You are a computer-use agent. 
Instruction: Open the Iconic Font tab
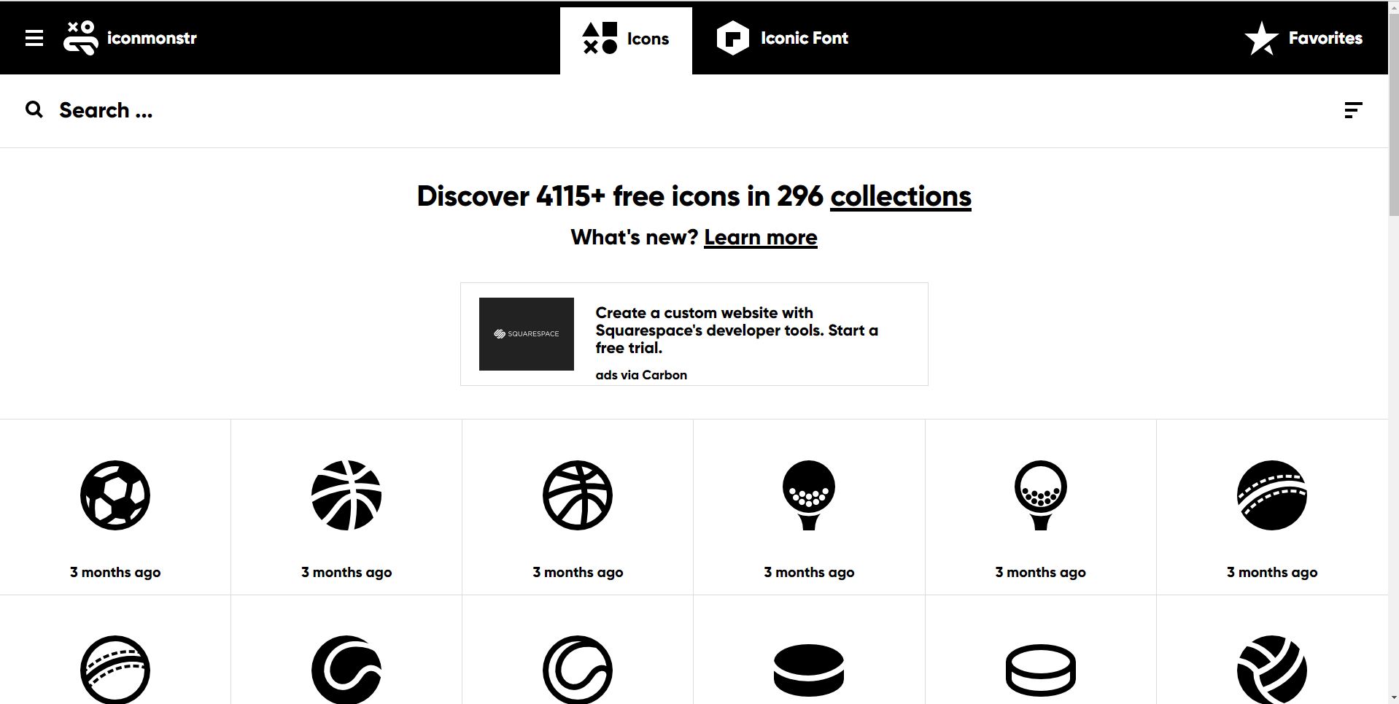[783, 38]
